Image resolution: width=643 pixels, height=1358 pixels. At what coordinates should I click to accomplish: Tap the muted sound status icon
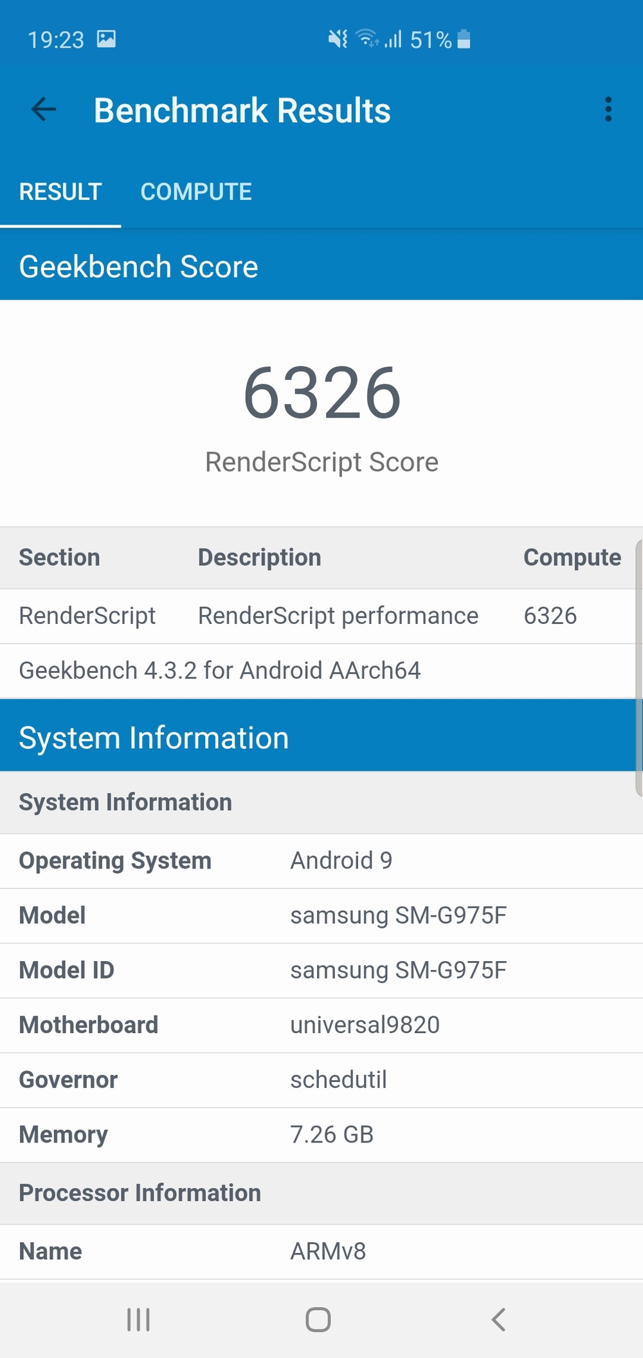coord(338,39)
